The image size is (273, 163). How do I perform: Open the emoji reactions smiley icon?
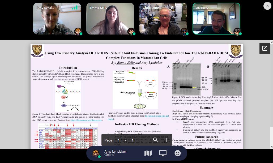pyautogui.click(x=178, y=153)
